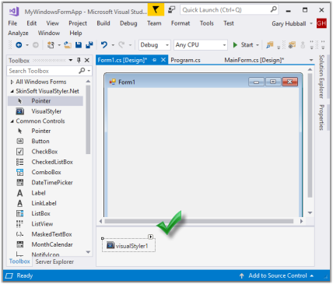Screen dimensions: 333x284
Task: Click the Undo arrow icon
Action: click(x=104, y=45)
